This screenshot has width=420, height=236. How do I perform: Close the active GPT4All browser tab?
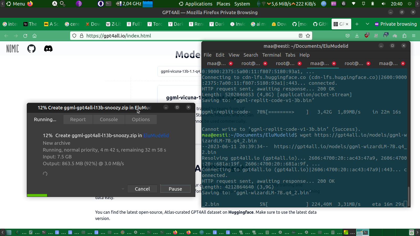(x=347, y=24)
